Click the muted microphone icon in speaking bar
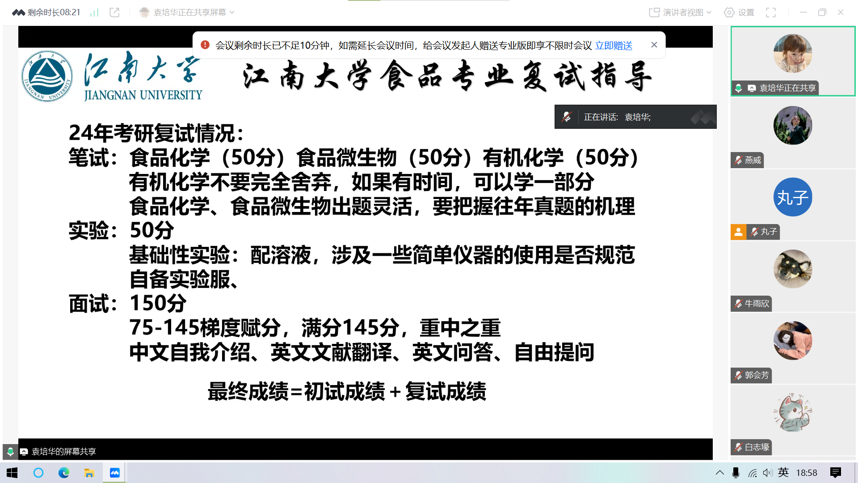Image resolution: width=858 pixels, height=483 pixels. (x=567, y=117)
